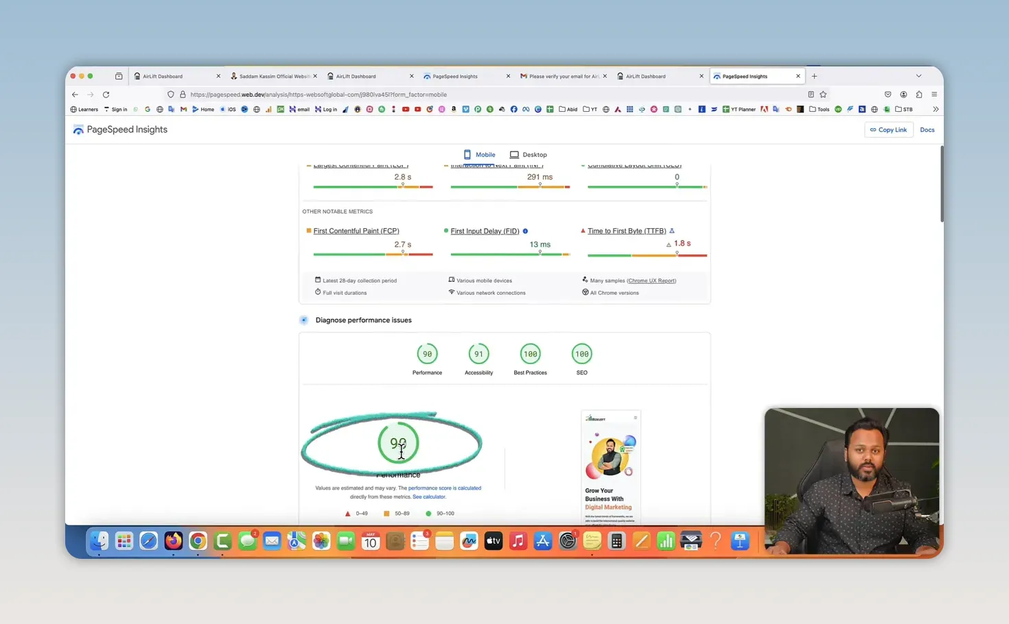Screen dimensions: 1009x624
Task: Click the Diagnose performance issues heading
Action: pos(363,320)
